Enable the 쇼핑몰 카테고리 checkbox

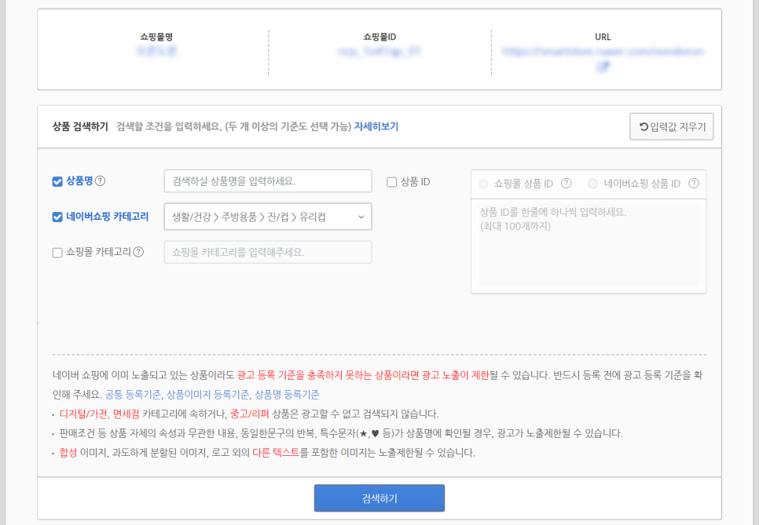tap(57, 253)
